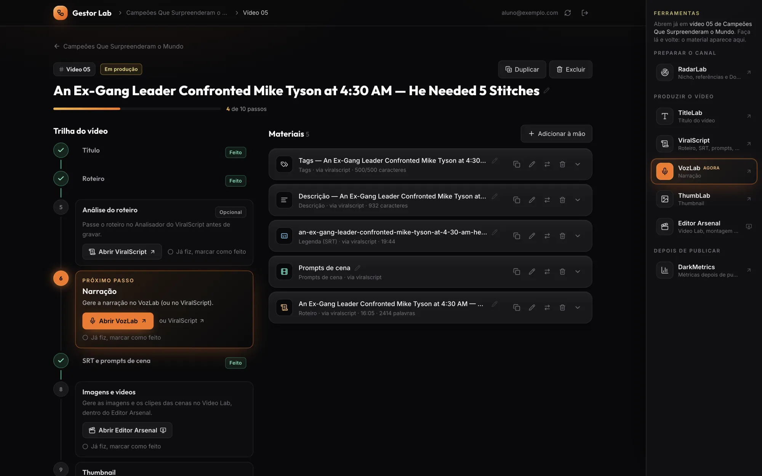Expand the Roteiro material row chevron
This screenshot has width=762, height=476.
click(x=578, y=307)
